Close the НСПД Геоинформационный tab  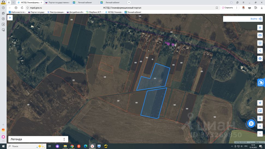click(x=41, y=2)
